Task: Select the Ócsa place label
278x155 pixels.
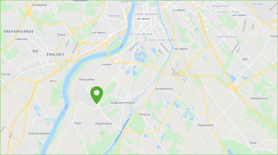Action: tap(253, 143)
